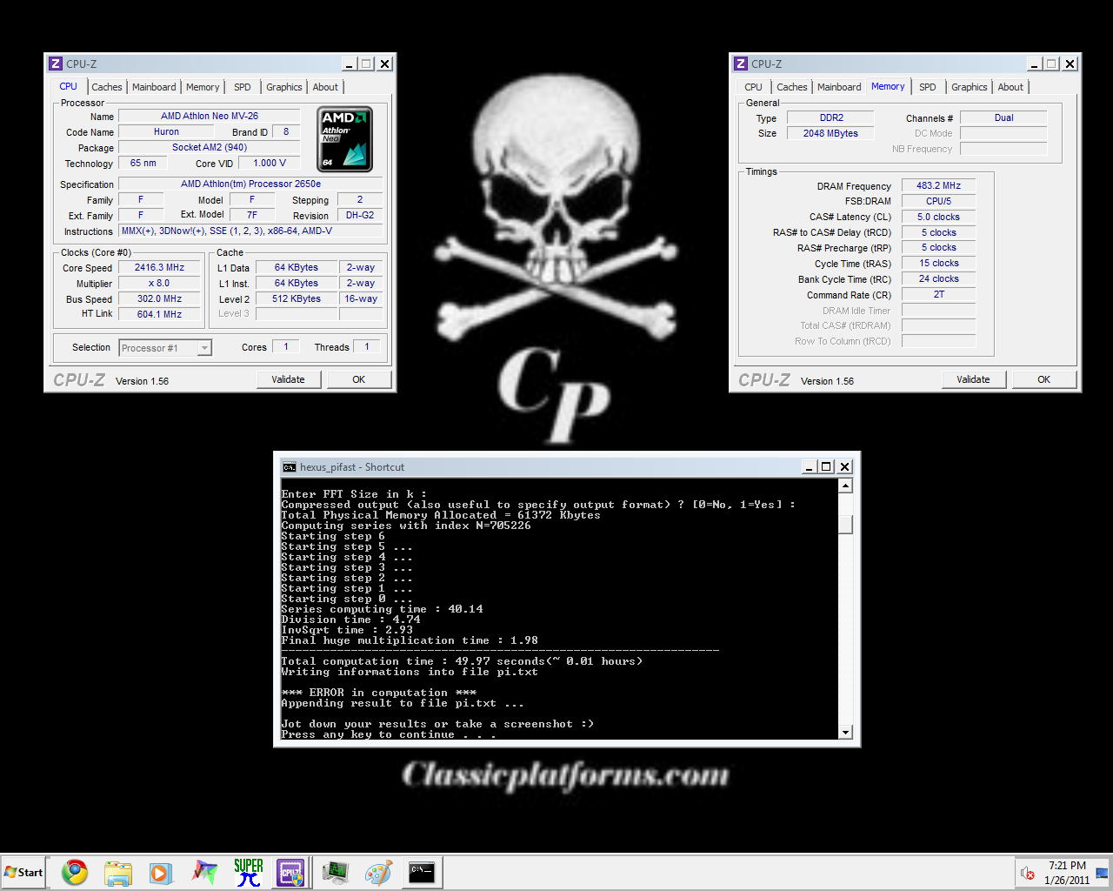1113x891 pixels.
Task: Launch Windows Media Player from taskbar
Action: 161,872
